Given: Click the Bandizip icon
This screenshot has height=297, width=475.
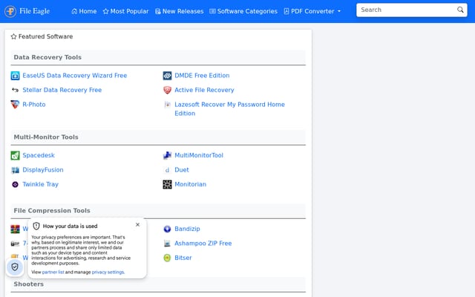Looking at the screenshot, I should [x=167, y=229].
